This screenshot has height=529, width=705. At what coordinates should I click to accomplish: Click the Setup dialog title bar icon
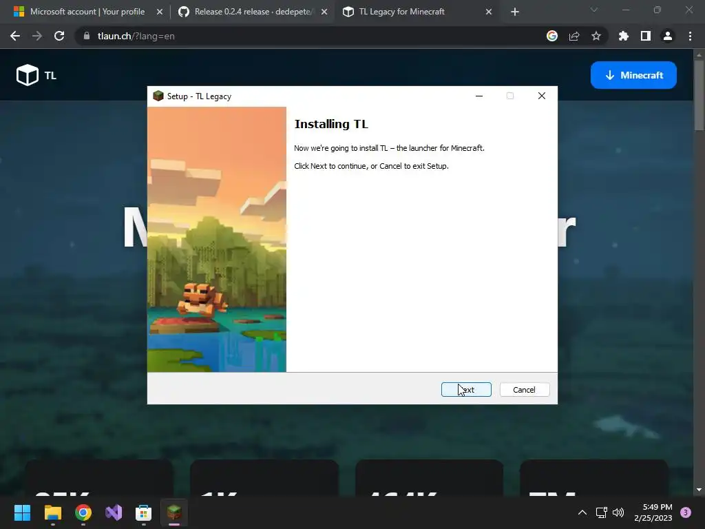coord(158,96)
